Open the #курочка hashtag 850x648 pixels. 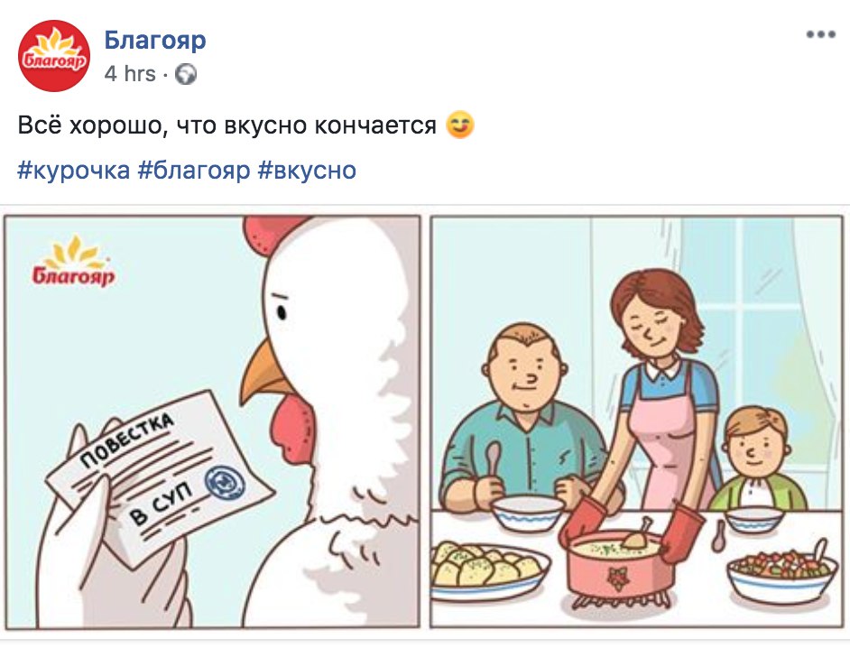pyautogui.click(x=74, y=170)
